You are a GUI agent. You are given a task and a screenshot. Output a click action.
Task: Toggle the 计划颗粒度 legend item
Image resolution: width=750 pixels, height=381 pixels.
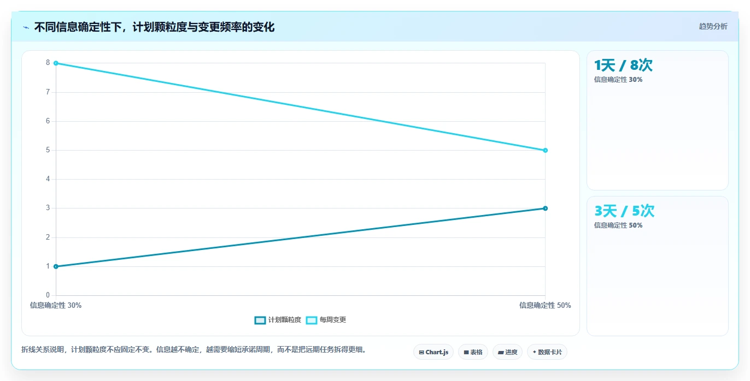tap(278, 320)
